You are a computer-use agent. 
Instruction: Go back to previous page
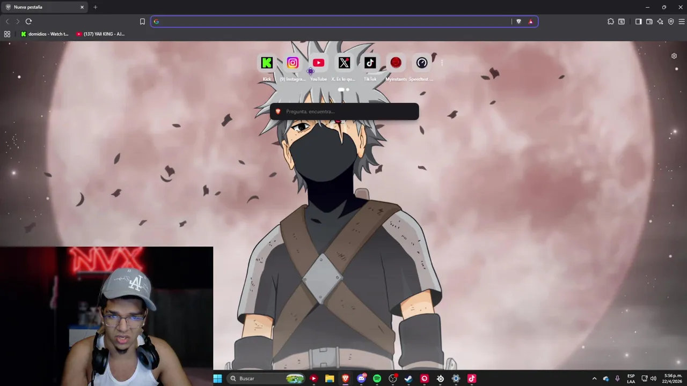click(x=7, y=21)
